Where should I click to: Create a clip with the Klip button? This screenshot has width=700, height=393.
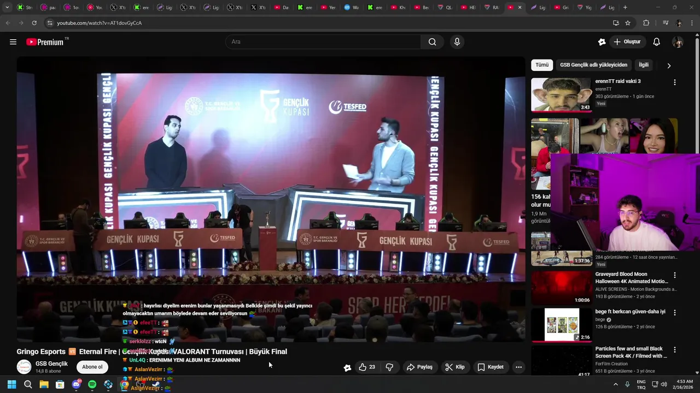click(455, 367)
